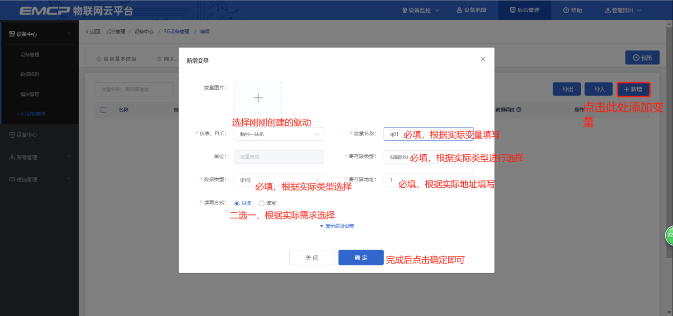Toggle the select-all checkbox in table header
Image resolution: width=673 pixels, height=316 pixels.
tap(104, 110)
